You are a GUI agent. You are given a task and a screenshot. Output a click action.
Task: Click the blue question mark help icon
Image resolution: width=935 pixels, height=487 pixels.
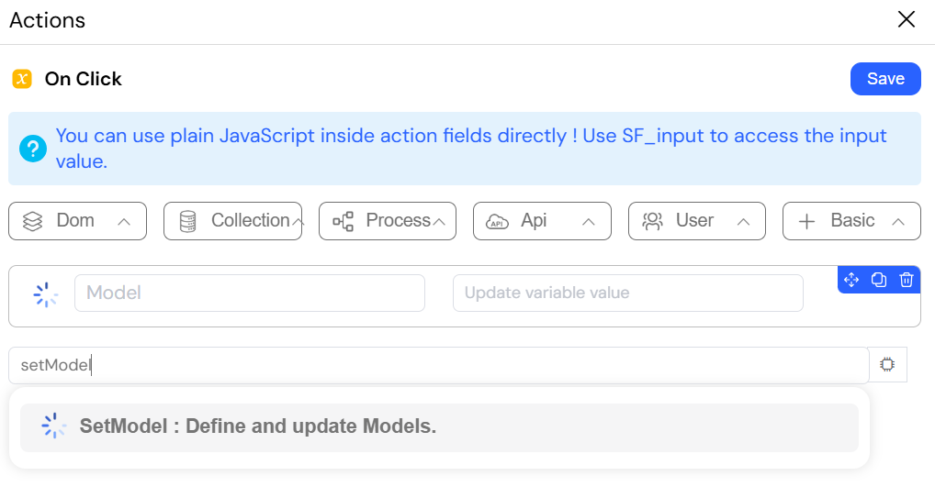click(x=33, y=149)
